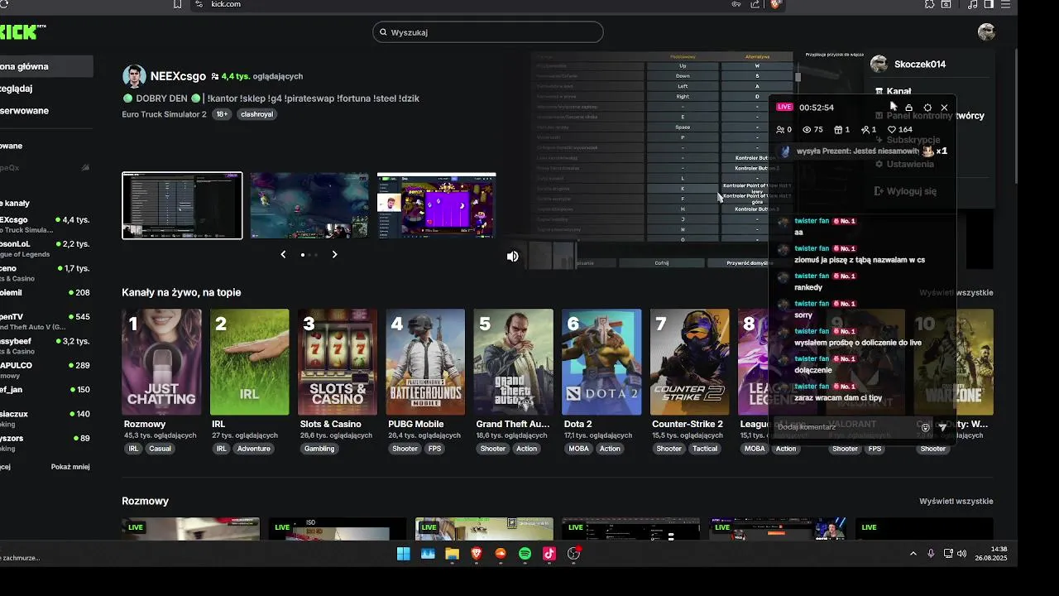
Task: Open Wyświetl wszystkie link for Rozmowy section
Action: click(x=956, y=501)
